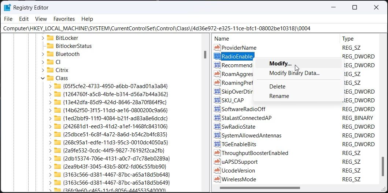Select the {3163c566-d381-4467-87bc-a65a18d5b649} key
This screenshot has width=388, height=193.
[x=116, y=183]
